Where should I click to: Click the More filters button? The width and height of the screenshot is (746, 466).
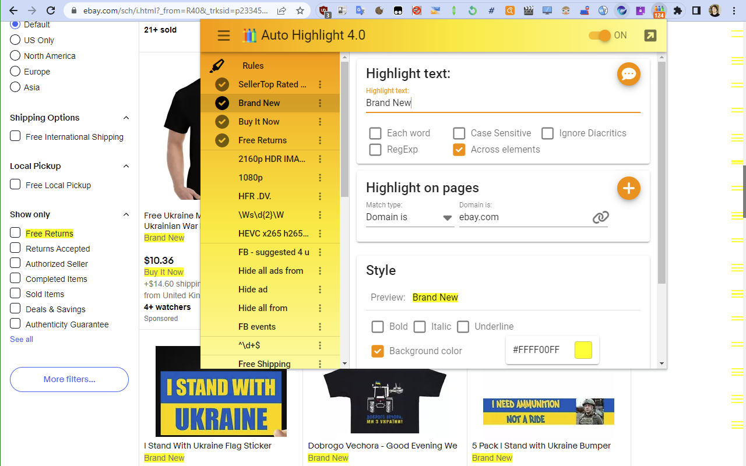click(x=69, y=379)
